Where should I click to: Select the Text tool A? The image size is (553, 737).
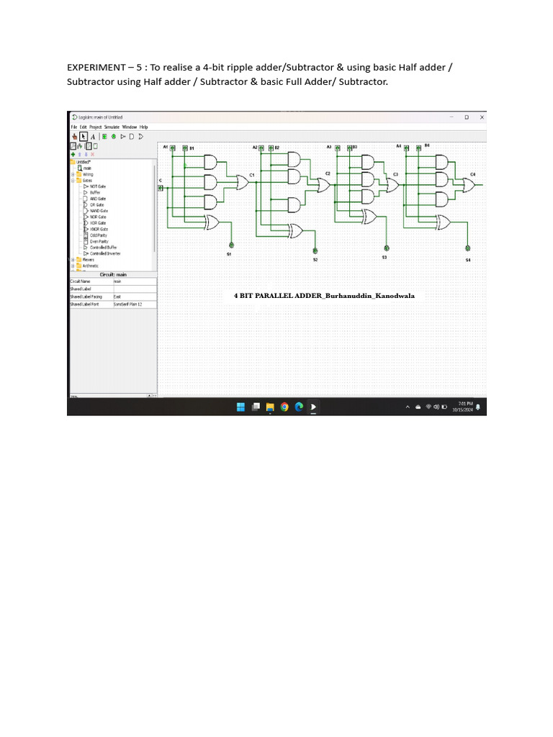(x=93, y=137)
